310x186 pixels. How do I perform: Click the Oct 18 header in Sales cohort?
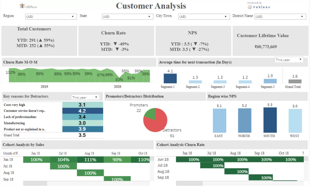click(143, 153)
